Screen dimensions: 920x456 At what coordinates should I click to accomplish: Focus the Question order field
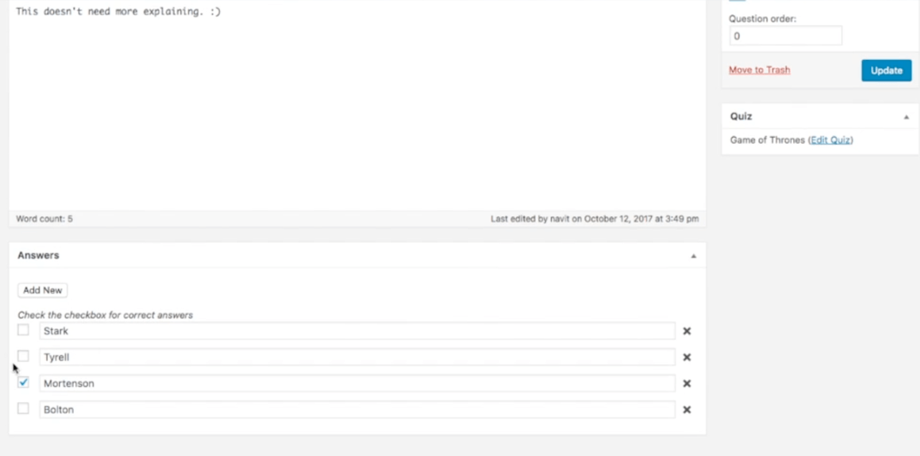pyautogui.click(x=785, y=36)
